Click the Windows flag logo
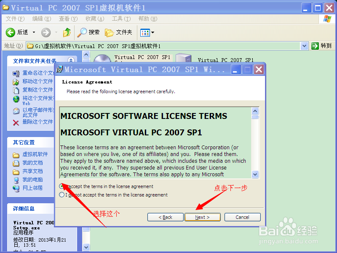 click(x=327, y=19)
